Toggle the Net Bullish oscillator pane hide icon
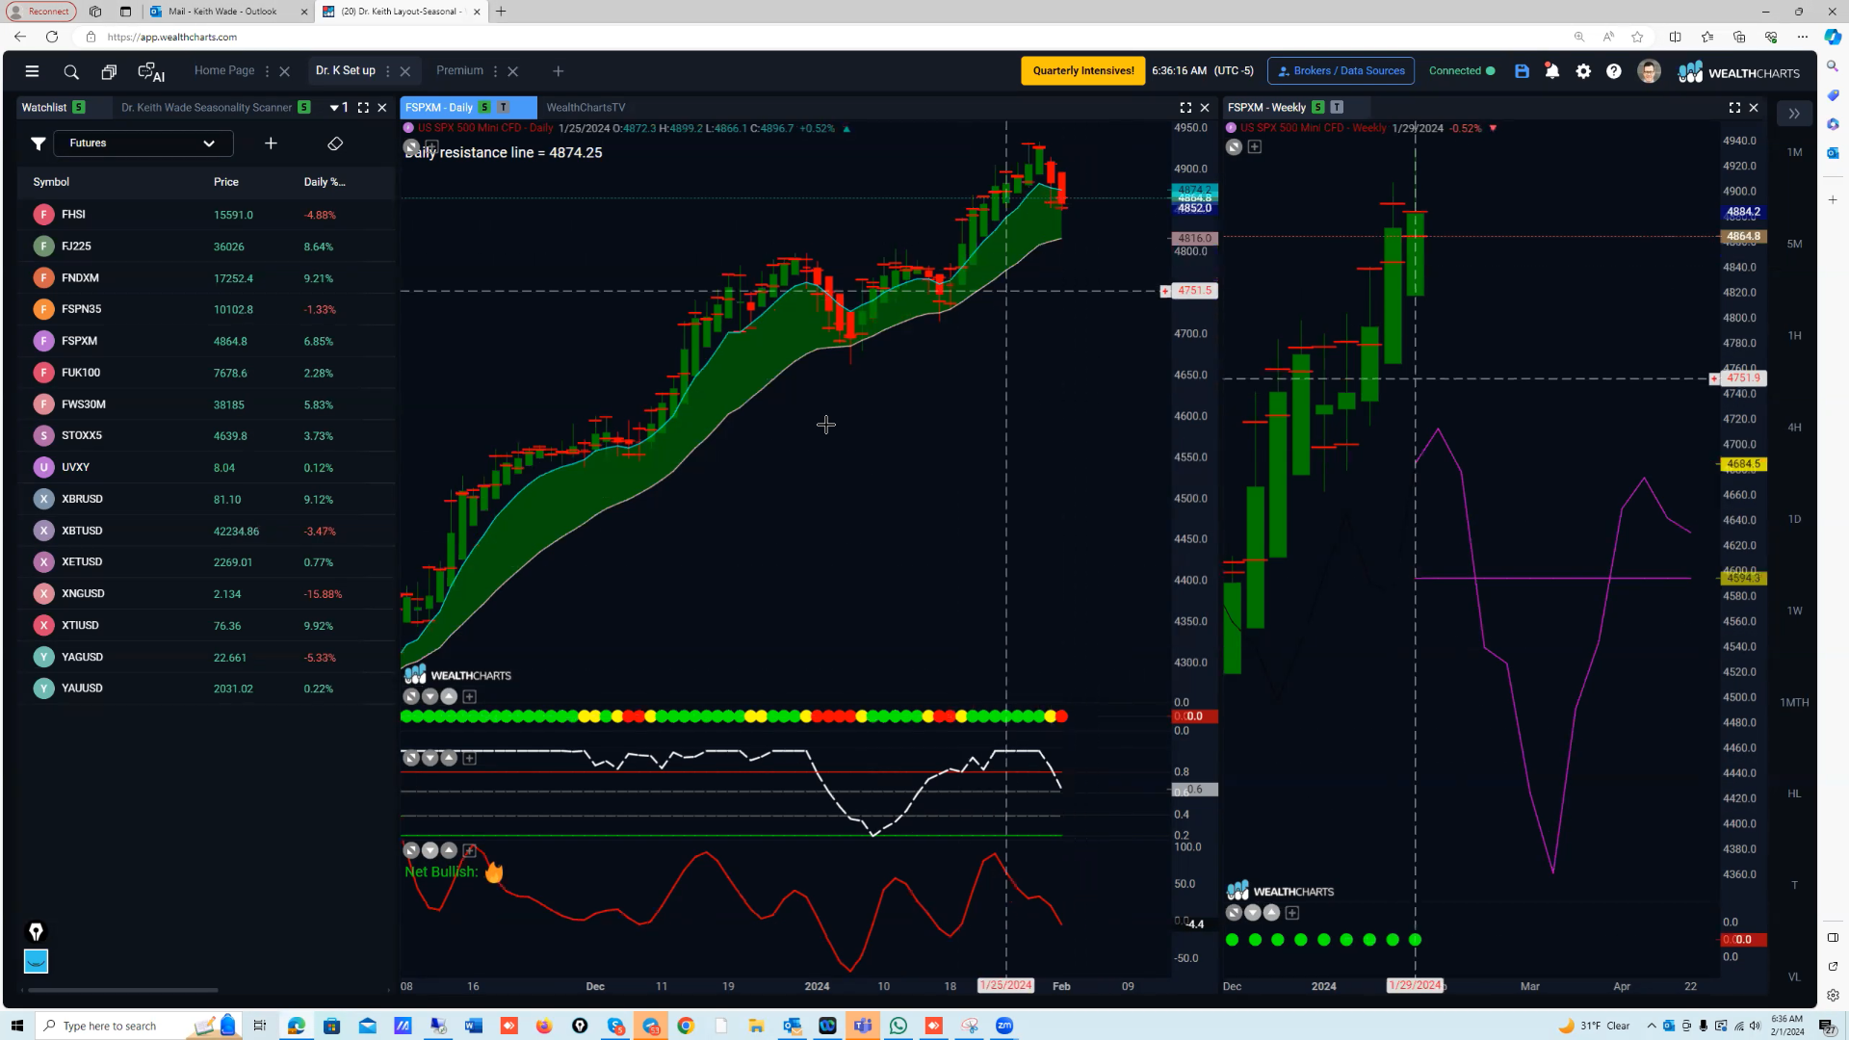 tap(411, 851)
